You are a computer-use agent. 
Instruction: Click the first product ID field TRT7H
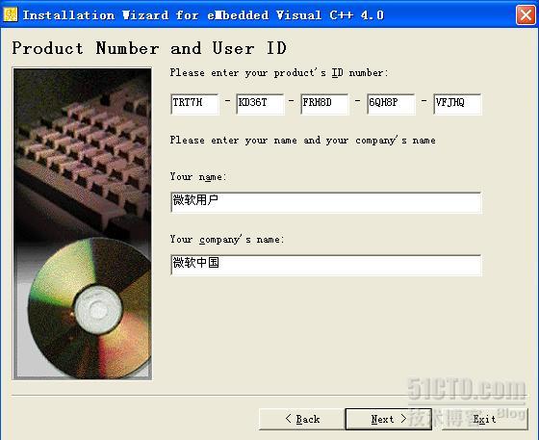coord(194,104)
